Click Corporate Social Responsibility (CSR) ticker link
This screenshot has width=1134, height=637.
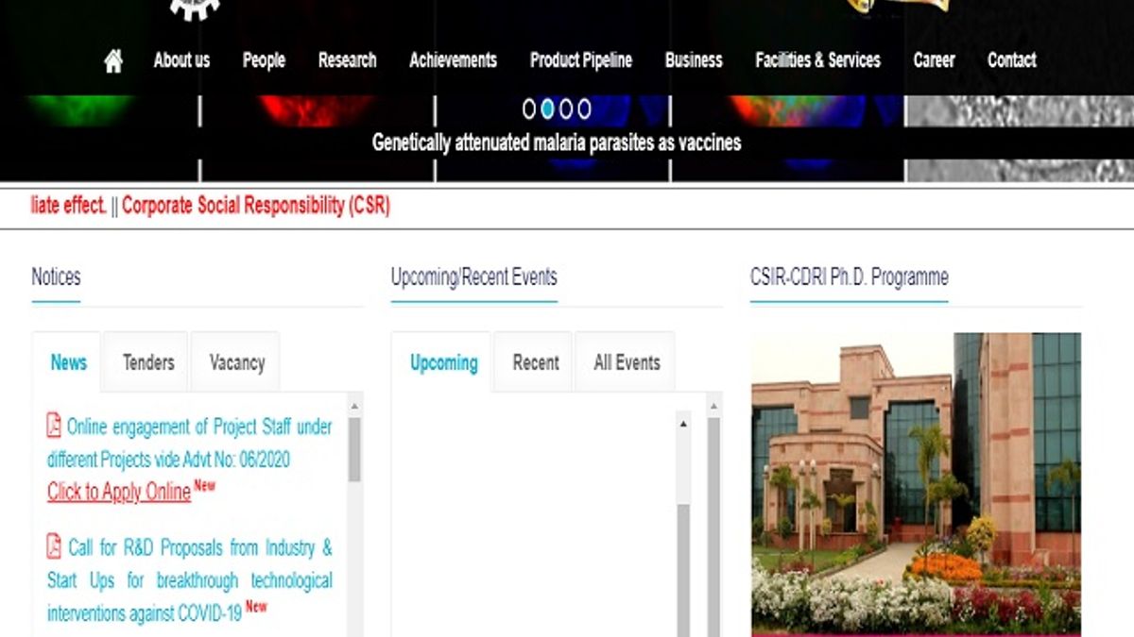point(255,206)
